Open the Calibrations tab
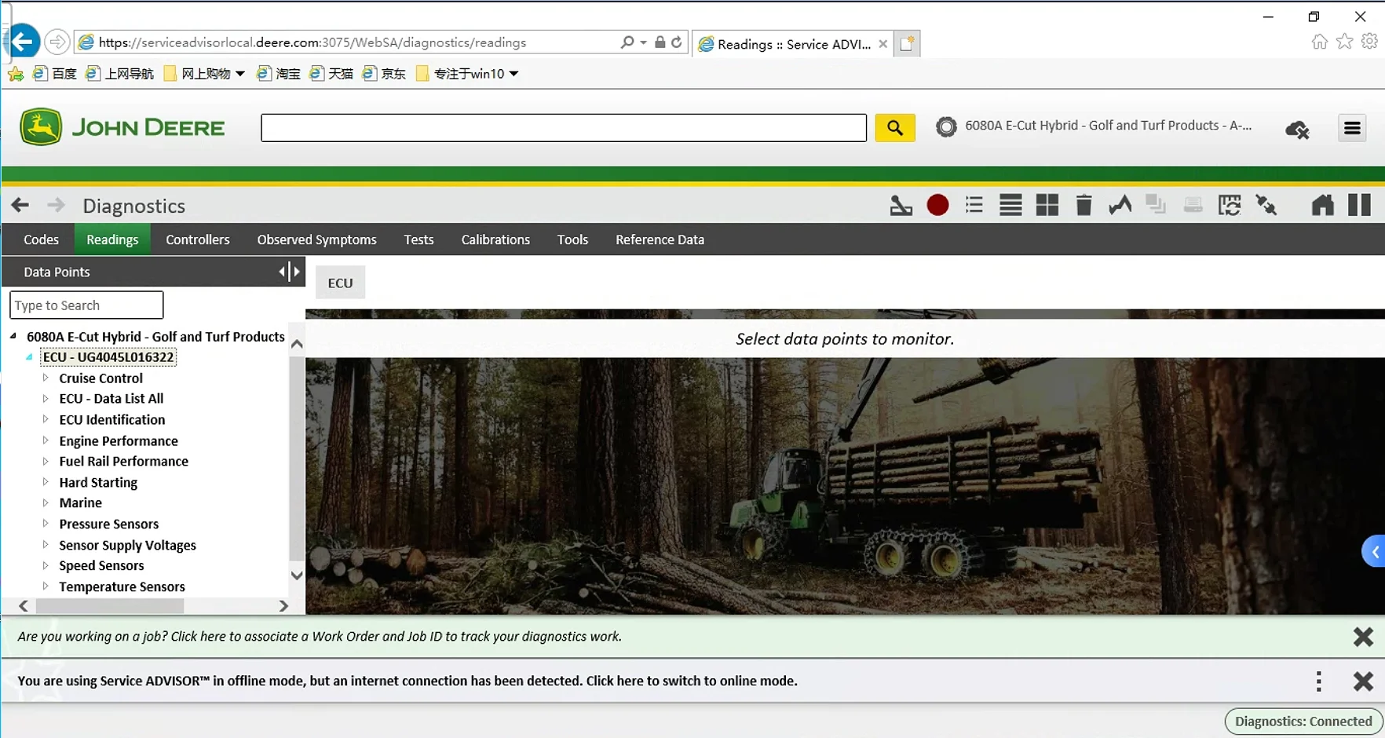The width and height of the screenshot is (1385, 738). pyautogui.click(x=495, y=239)
